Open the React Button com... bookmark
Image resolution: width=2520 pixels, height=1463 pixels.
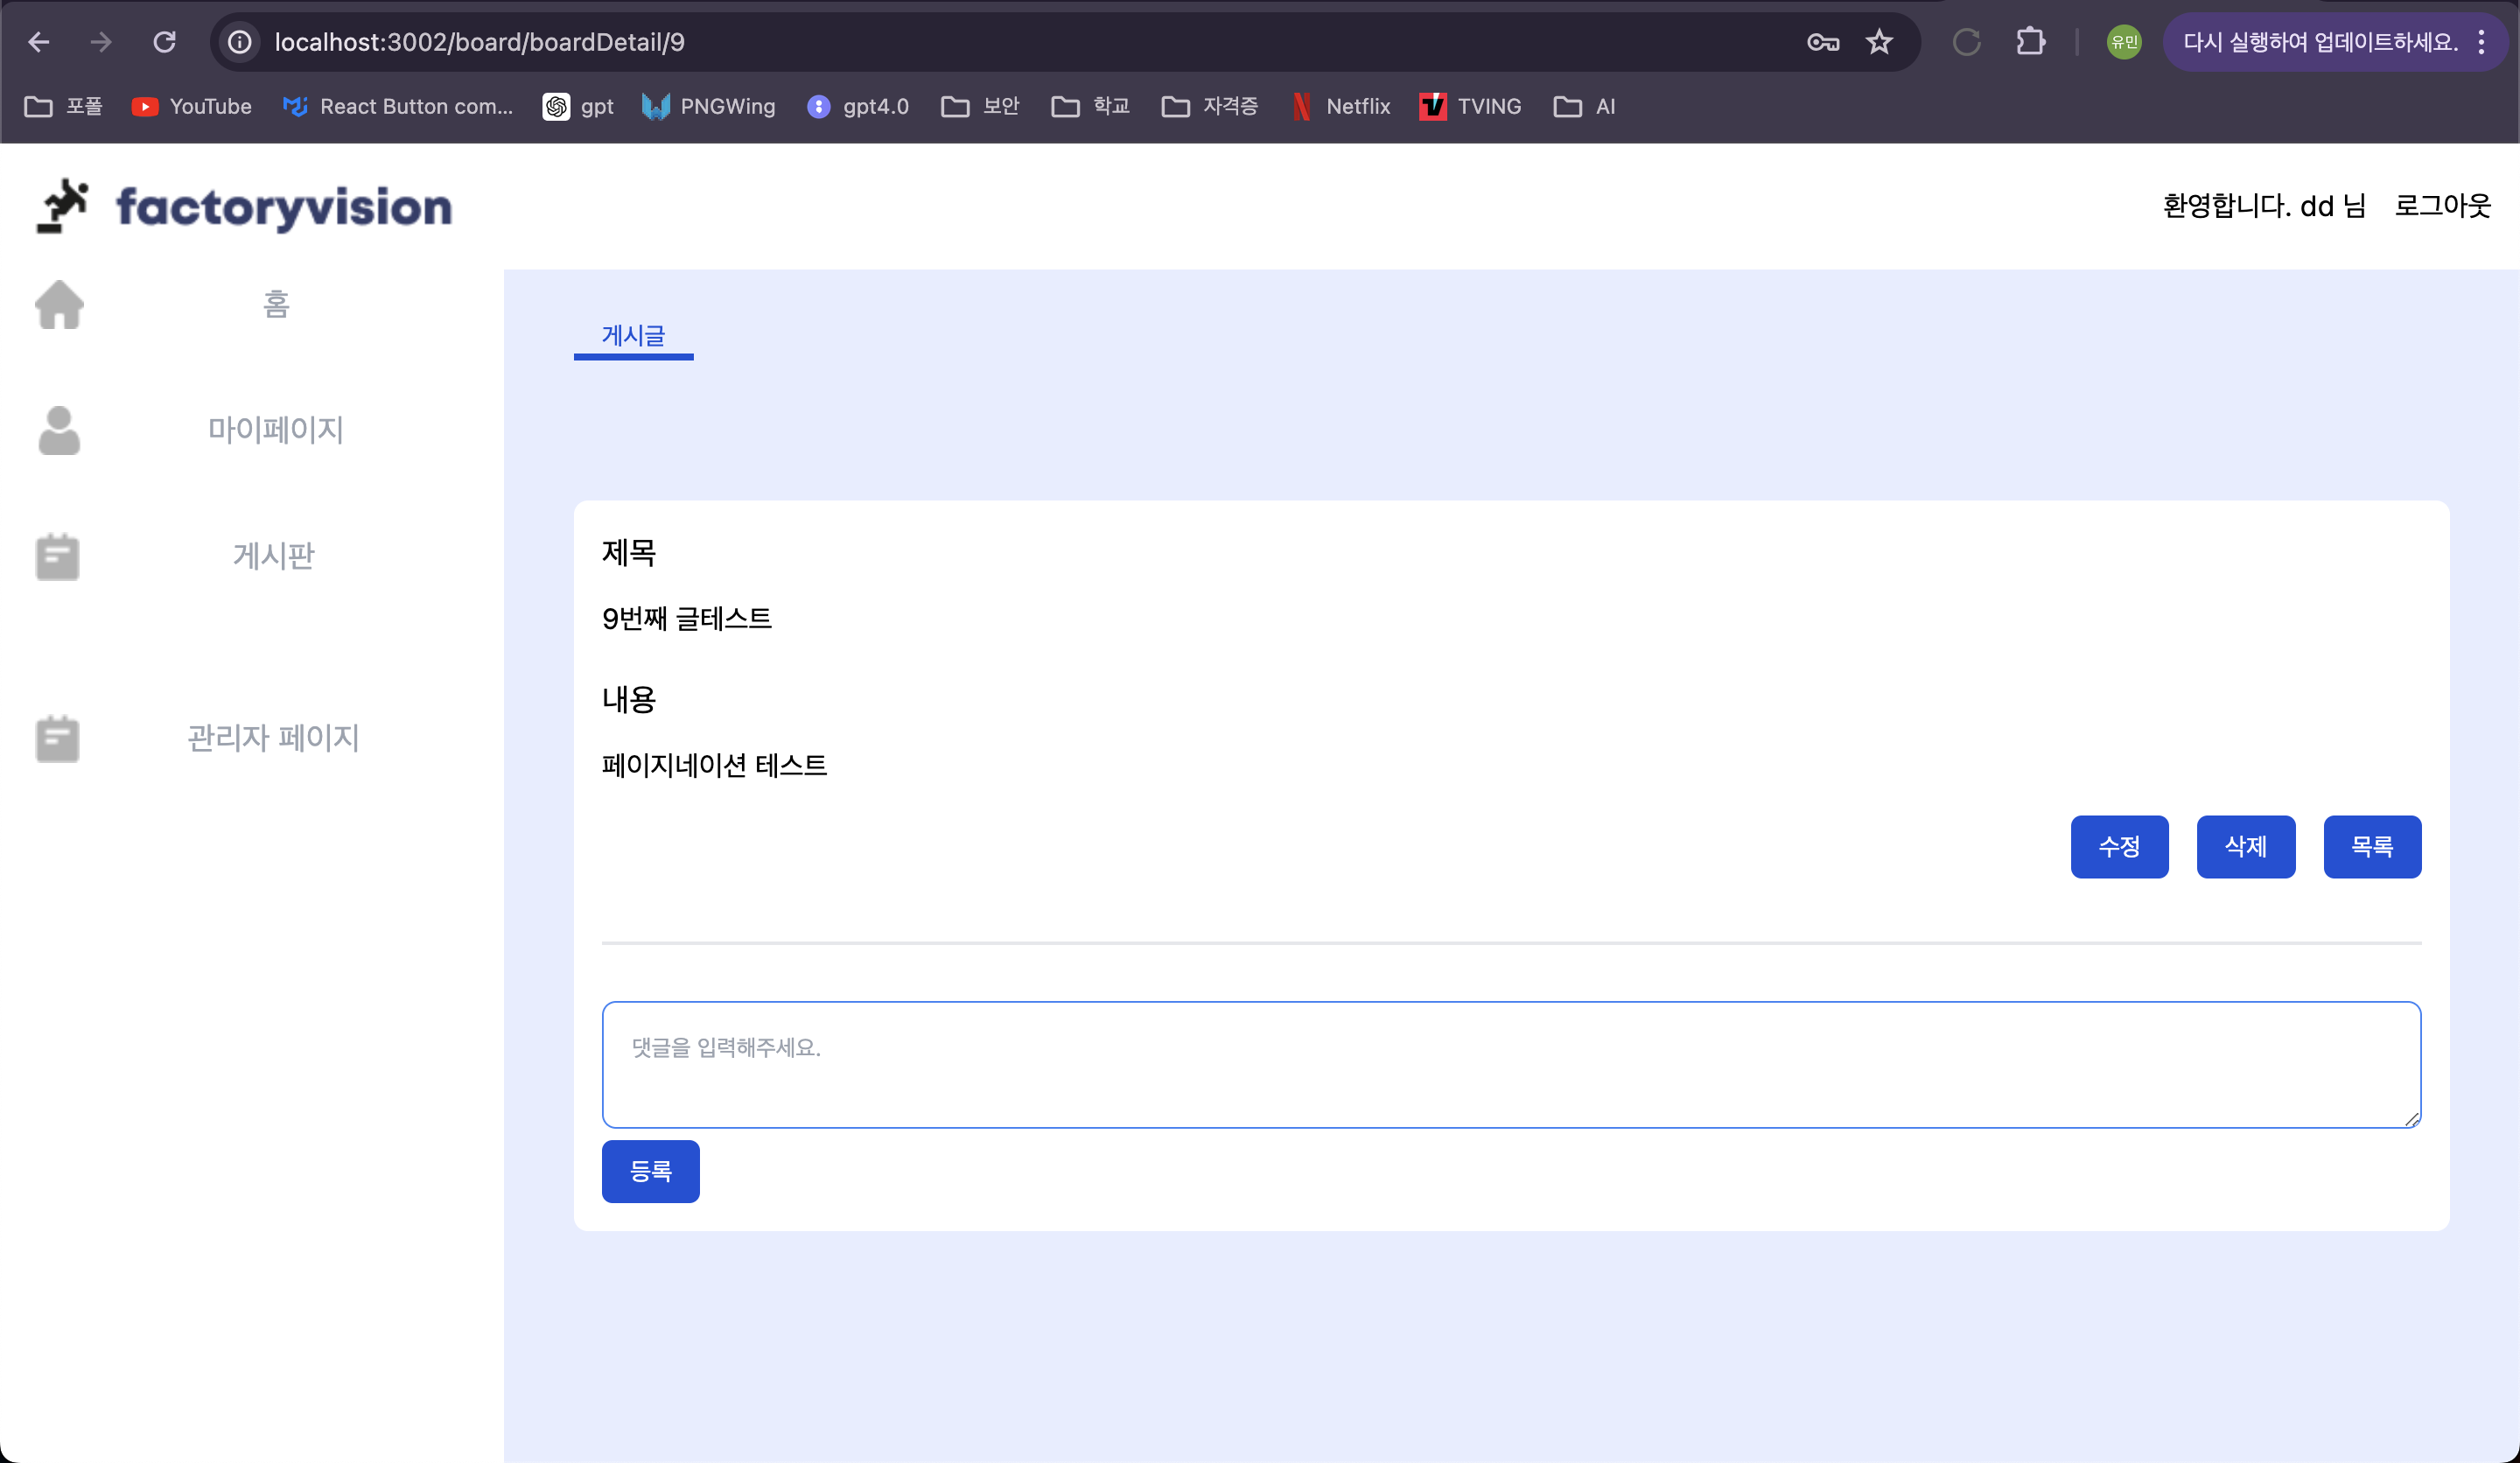[x=398, y=106]
